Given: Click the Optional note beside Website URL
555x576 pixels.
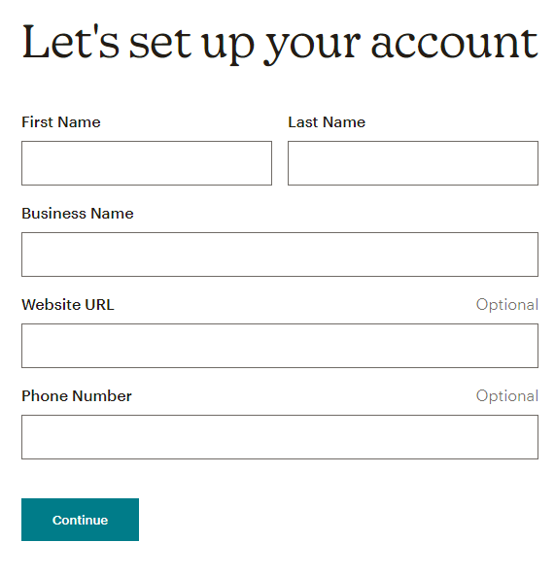Looking at the screenshot, I should pos(507,305).
